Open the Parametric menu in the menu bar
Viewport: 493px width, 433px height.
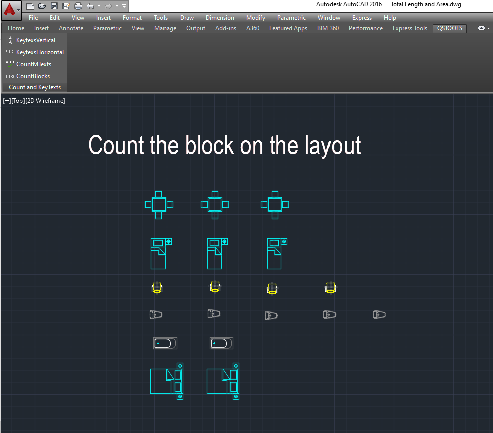pos(291,18)
